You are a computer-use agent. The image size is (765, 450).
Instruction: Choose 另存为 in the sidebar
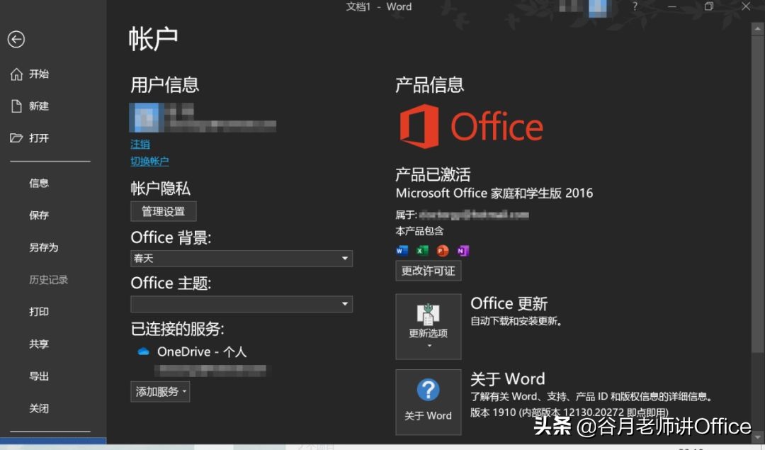[43, 247]
